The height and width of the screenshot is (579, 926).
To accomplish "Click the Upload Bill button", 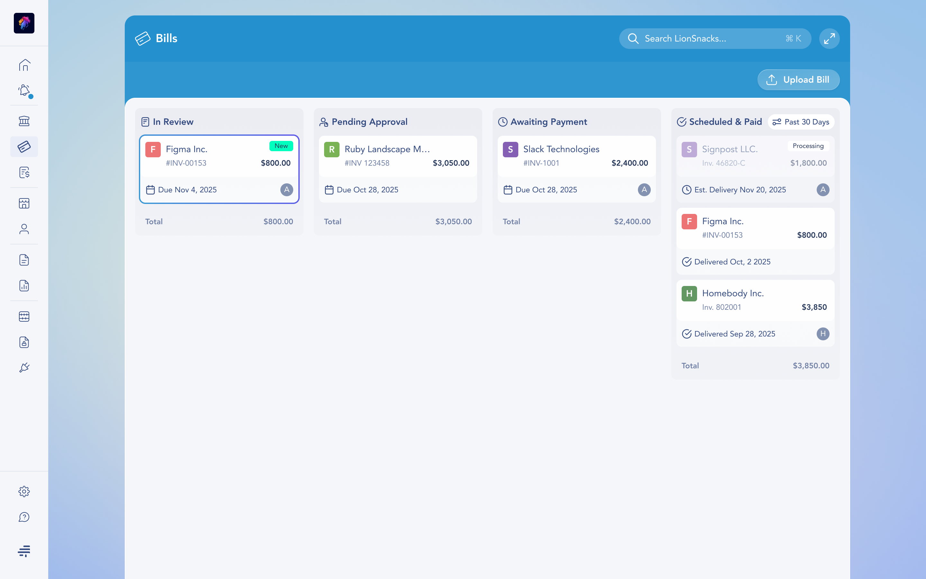I will coord(798,80).
